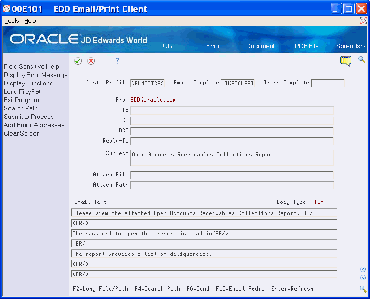Viewport: 370px width, 299px height.
Task: Click the Subject text field
Action: click(232, 157)
